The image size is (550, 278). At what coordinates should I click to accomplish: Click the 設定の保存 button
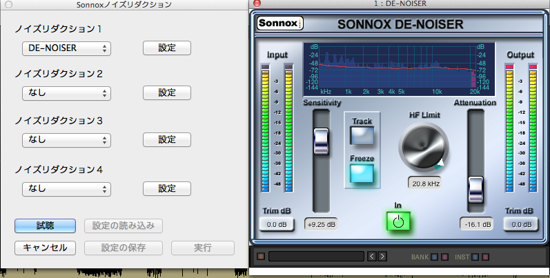[x=124, y=248]
